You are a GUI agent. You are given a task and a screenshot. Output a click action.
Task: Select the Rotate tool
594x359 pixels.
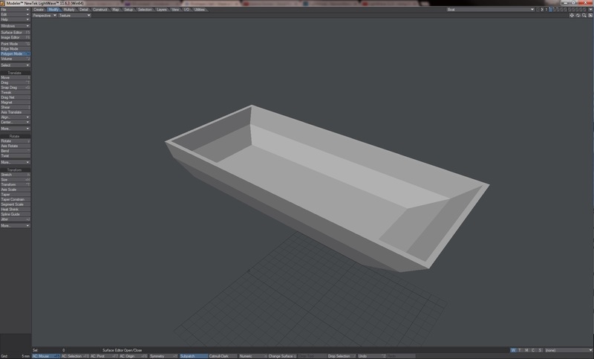pyautogui.click(x=15, y=140)
